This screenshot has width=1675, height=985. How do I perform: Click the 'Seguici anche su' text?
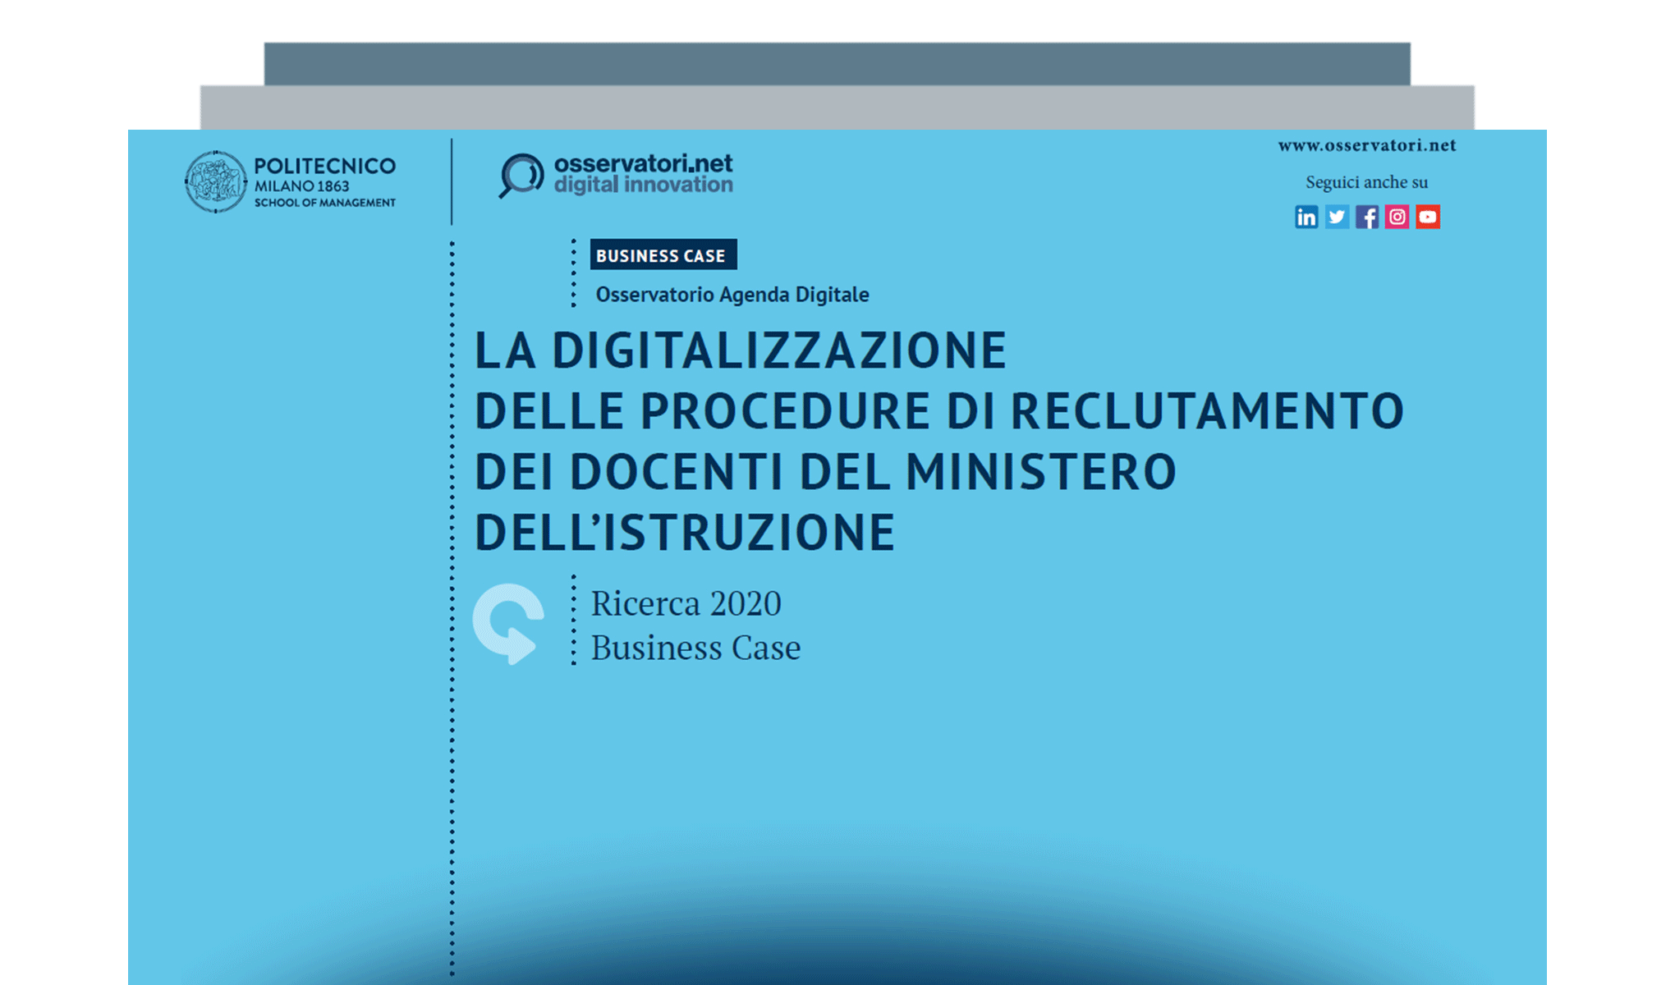1366,182
